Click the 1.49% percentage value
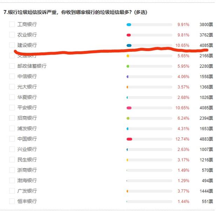Viewport: 219px width, 212px height. pyautogui.click(x=183, y=170)
